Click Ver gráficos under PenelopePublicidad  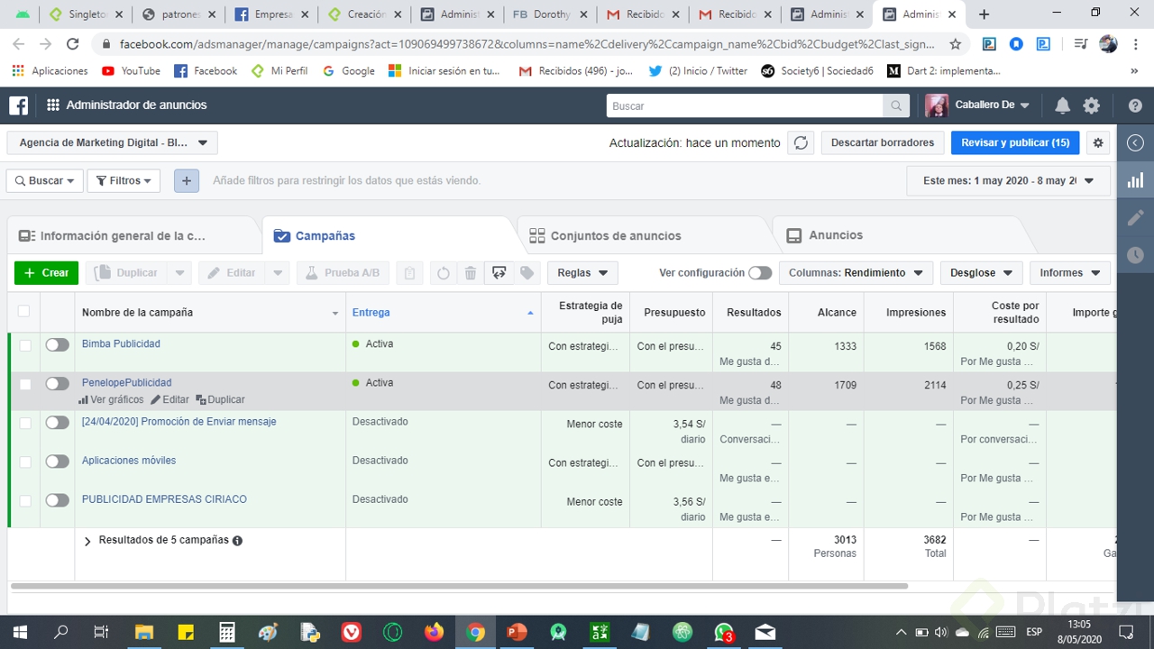coord(111,399)
